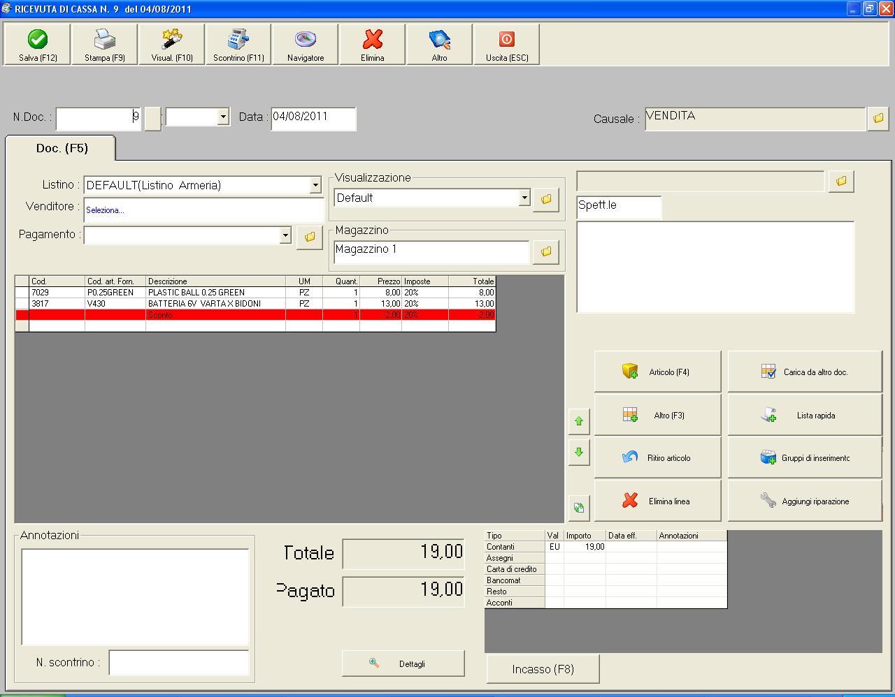
Task: Move selected line up with green arrow
Action: [579, 421]
